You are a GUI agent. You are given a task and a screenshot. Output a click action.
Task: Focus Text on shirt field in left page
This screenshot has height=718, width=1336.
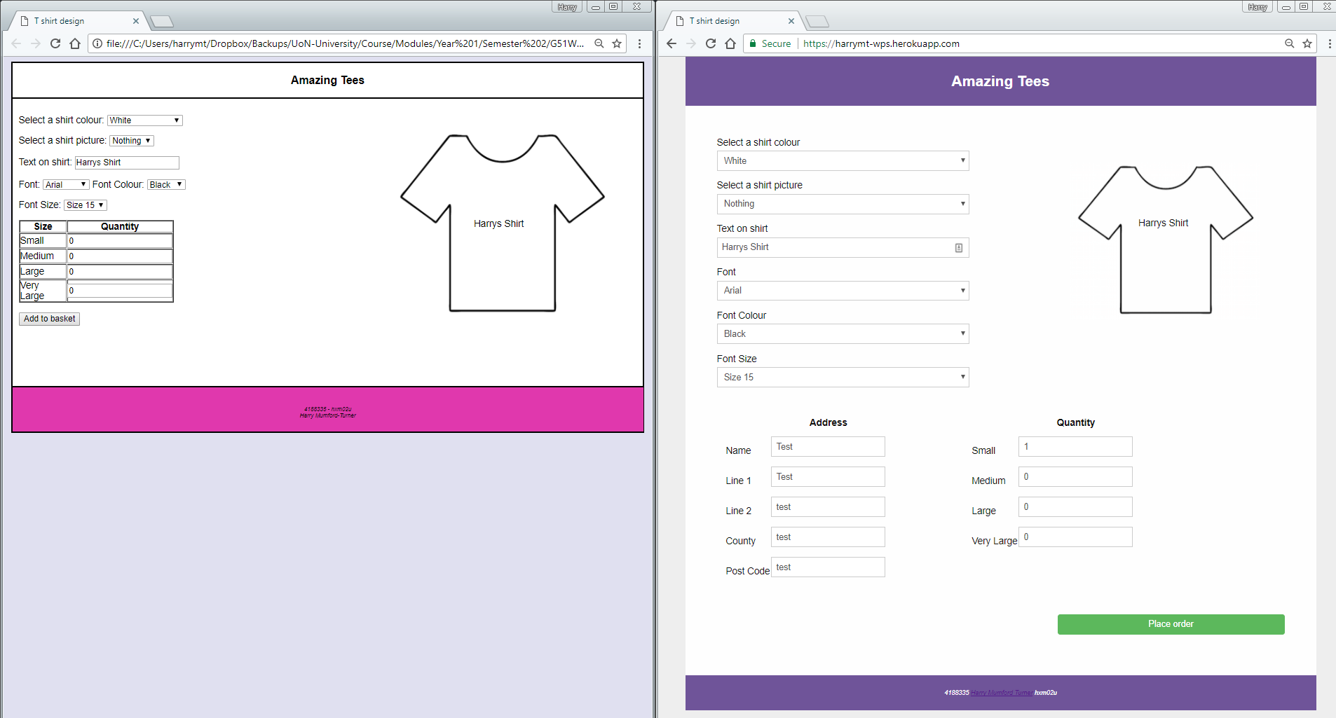(127, 163)
